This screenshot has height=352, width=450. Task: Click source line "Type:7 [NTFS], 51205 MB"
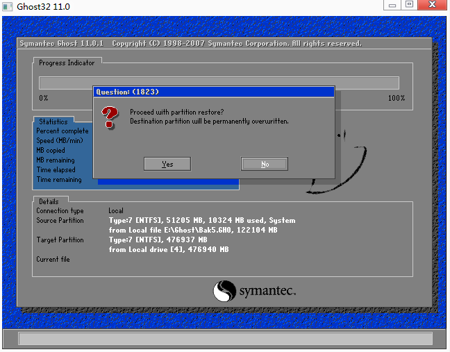tap(202, 221)
